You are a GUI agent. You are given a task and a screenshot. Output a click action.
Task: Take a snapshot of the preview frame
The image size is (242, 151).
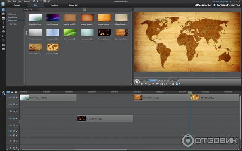point(161,84)
